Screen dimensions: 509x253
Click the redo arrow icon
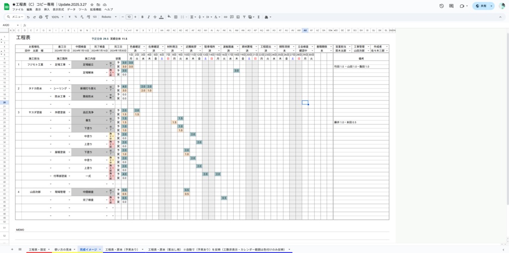pos(34,17)
